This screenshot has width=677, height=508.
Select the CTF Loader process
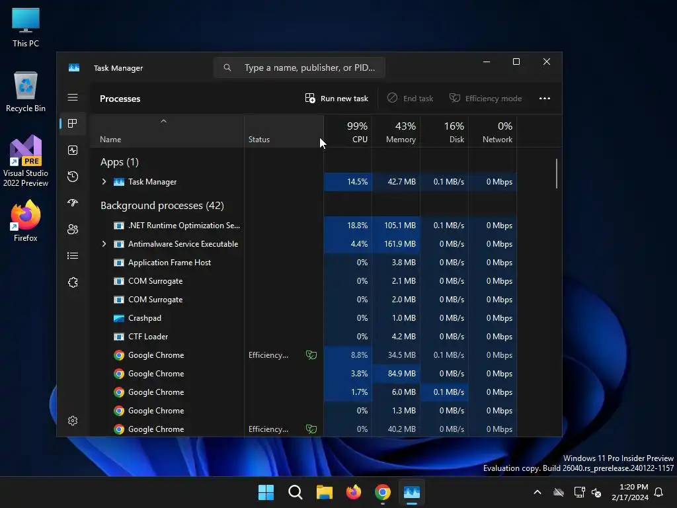click(303, 337)
